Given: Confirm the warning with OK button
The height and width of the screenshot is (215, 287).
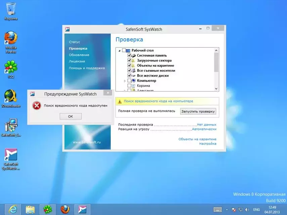Looking at the screenshot, I should click(71, 116).
